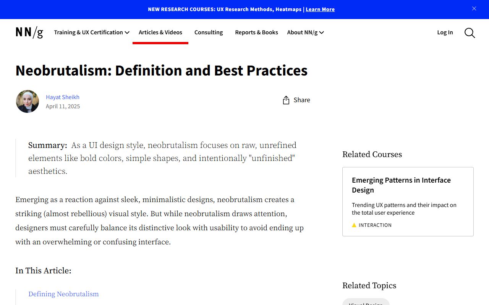The width and height of the screenshot is (489, 305).
Task: Expand Training & UX Certification menu
Action: [92, 32]
